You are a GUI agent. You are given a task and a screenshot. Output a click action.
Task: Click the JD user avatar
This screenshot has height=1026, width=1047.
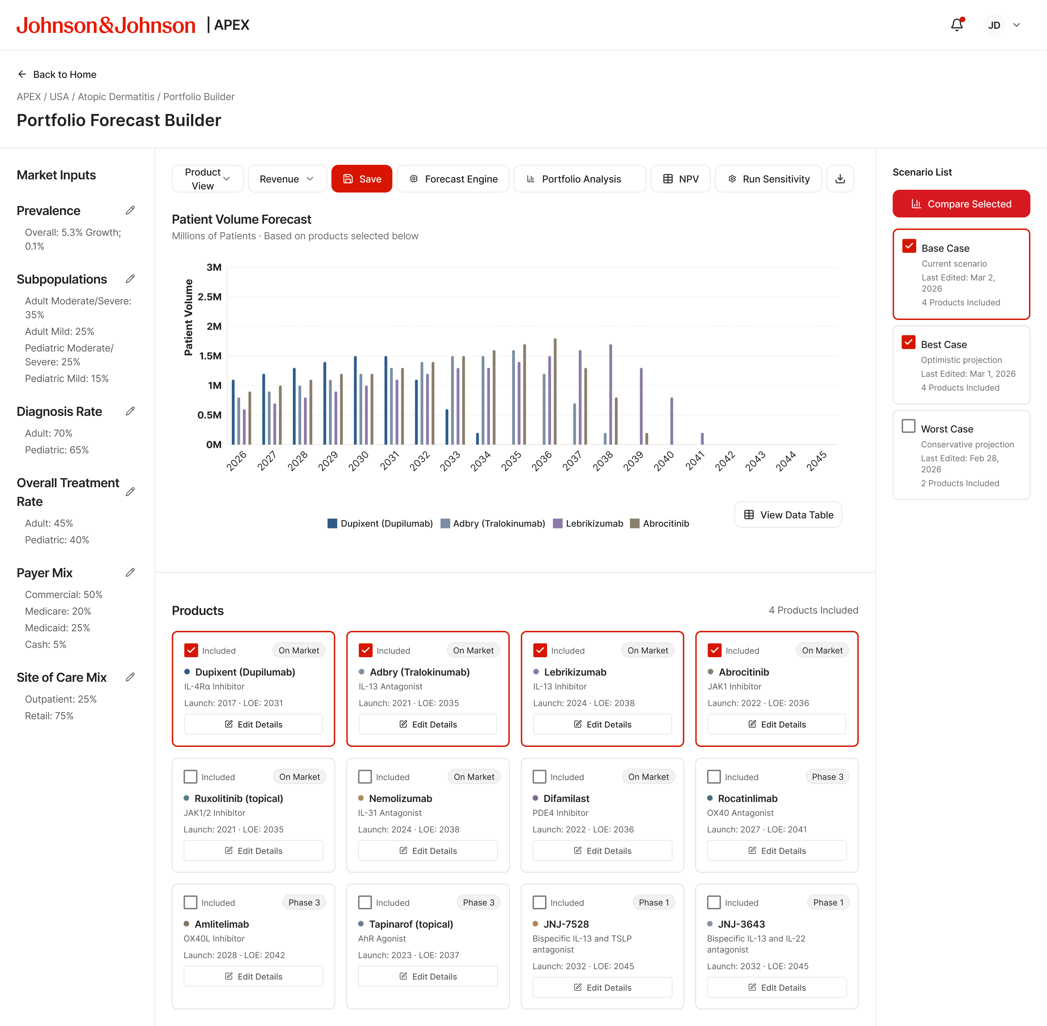994,25
